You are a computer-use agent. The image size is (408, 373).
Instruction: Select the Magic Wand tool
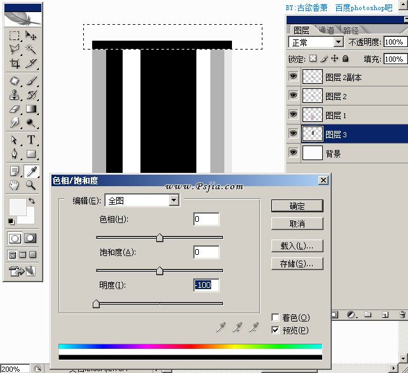(x=31, y=49)
